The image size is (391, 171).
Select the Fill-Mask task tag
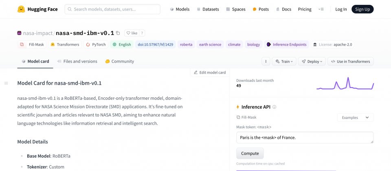32,44
